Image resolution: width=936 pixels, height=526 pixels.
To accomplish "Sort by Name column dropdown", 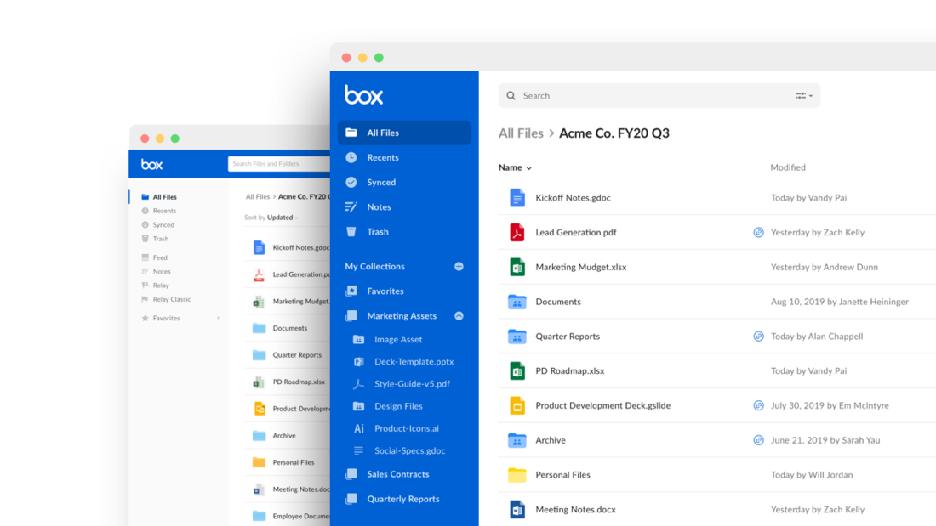I will pos(515,167).
